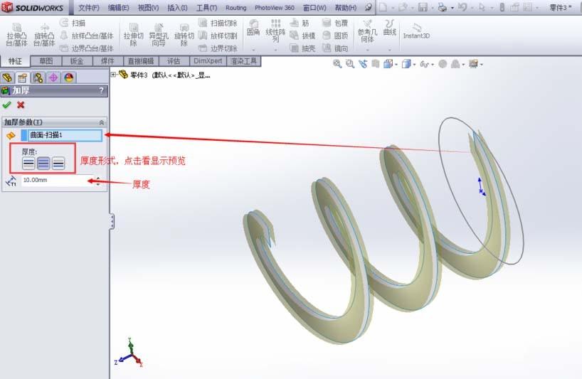
Task: Click Zoom to Fit in view toolbar
Action: pyautogui.click(x=337, y=64)
